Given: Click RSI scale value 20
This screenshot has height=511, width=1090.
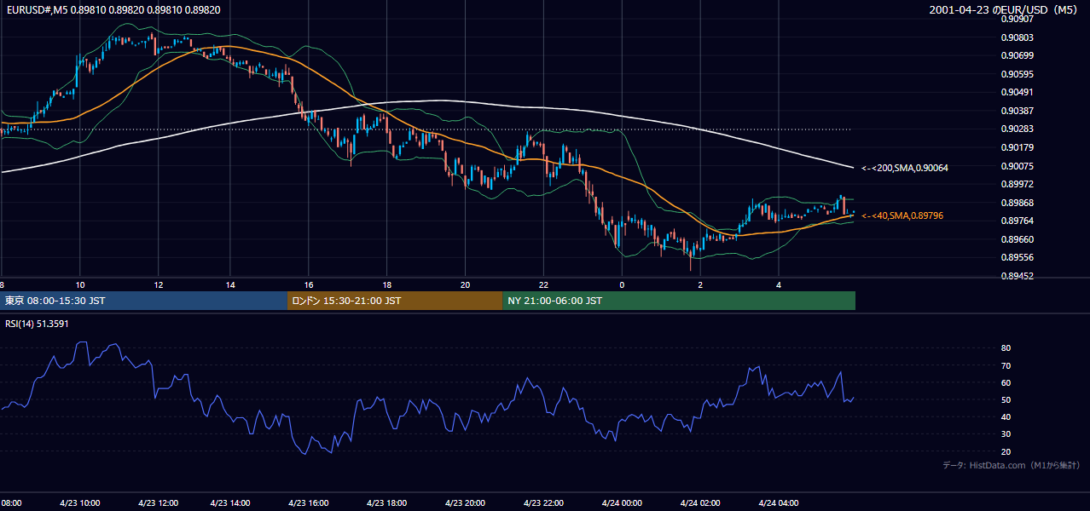Looking at the screenshot, I should (1006, 451).
